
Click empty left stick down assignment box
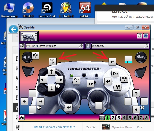(x=33, y=109)
